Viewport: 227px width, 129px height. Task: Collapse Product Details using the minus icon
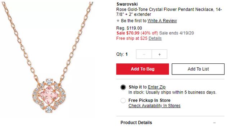coord(214,123)
